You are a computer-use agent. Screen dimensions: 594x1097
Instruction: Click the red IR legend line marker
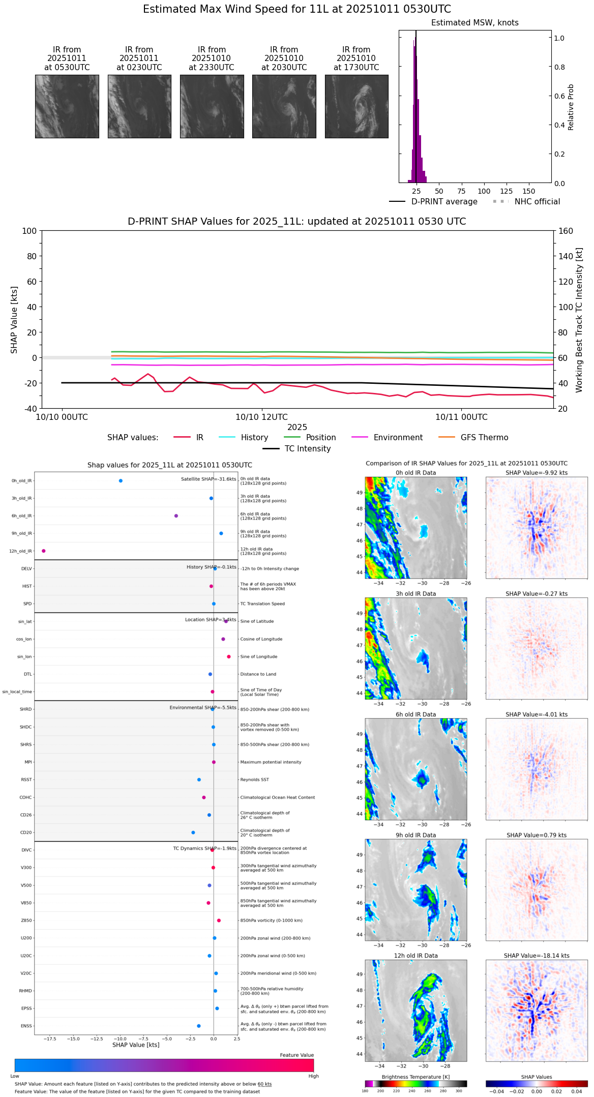[182, 437]
